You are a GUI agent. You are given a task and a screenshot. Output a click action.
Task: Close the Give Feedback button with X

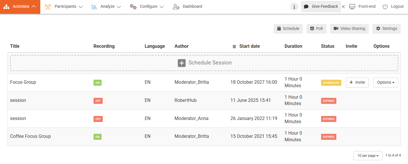click(343, 7)
